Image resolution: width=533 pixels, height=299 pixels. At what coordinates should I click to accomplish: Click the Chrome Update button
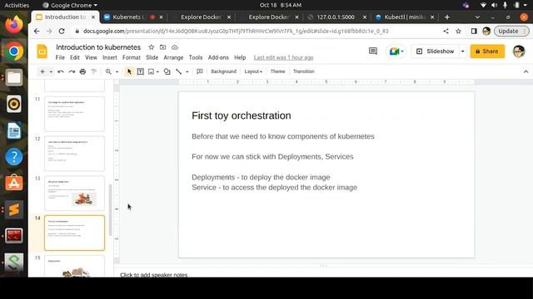coord(511,32)
